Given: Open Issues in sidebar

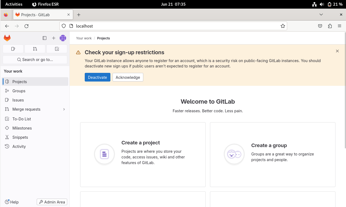Looking at the screenshot, I should (x=35, y=100).
